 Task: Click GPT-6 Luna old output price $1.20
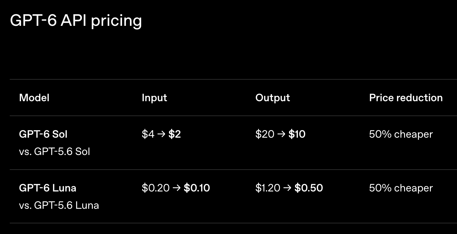tap(268, 188)
